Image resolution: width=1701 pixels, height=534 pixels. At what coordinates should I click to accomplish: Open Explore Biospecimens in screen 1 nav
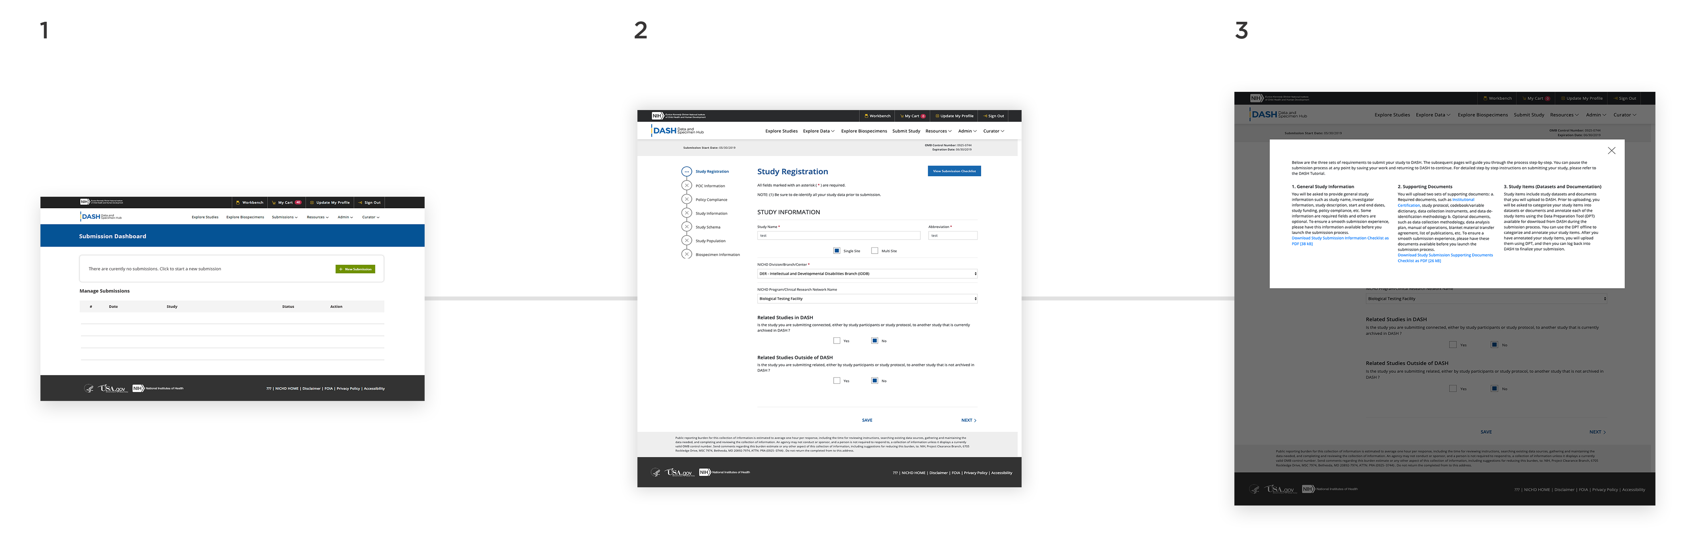(x=245, y=217)
